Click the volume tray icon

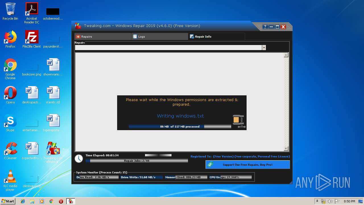[330, 201]
